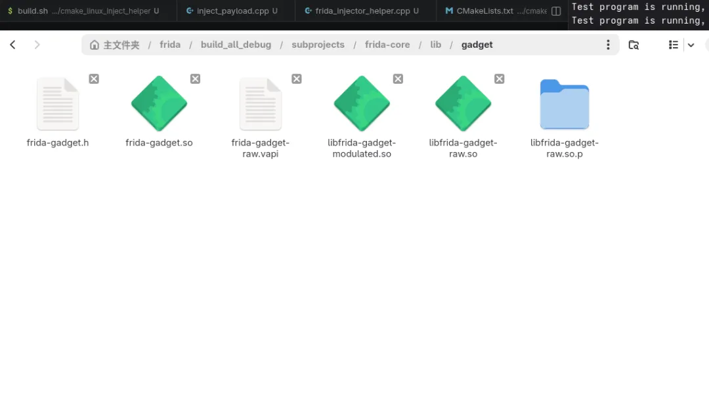The width and height of the screenshot is (709, 399).
Task: Select the libfrida-gadget-raw.so icon
Action: point(463,104)
